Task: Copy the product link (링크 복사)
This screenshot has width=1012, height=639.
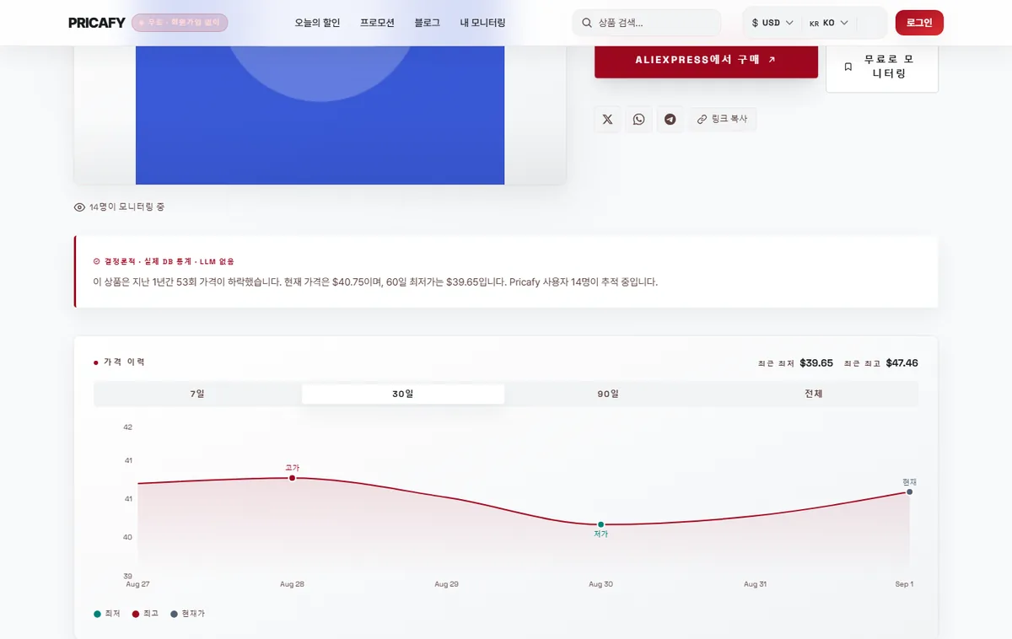Action: click(x=723, y=120)
